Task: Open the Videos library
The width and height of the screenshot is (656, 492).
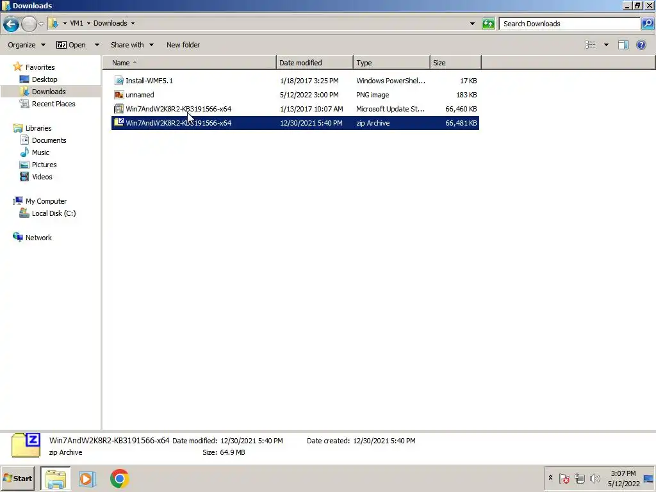Action: pos(42,177)
